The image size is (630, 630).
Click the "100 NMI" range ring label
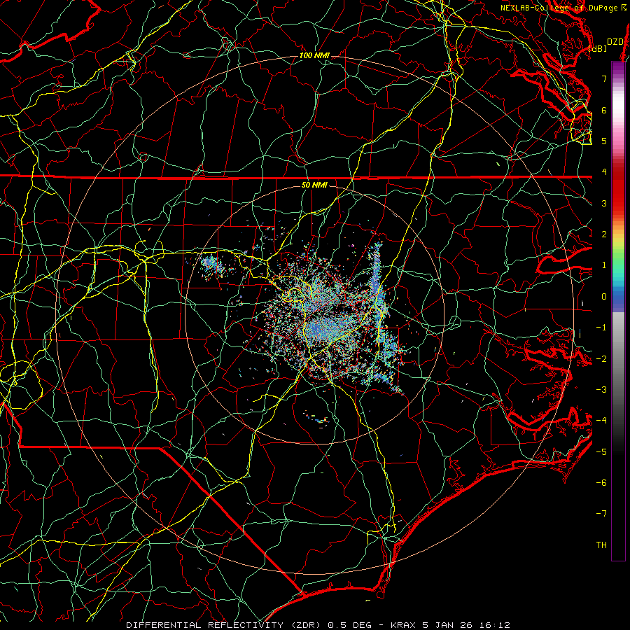point(314,55)
